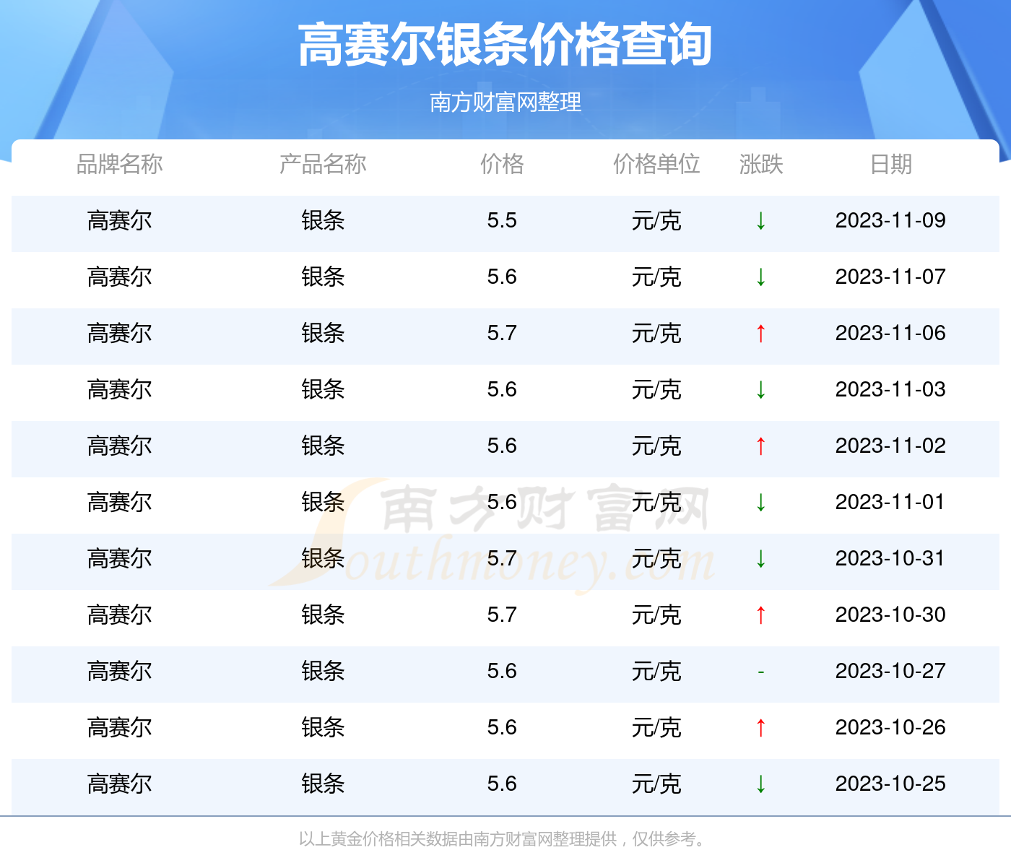Select date cell 2023-11-01
The image size is (1011, 850).
(890, 502)
